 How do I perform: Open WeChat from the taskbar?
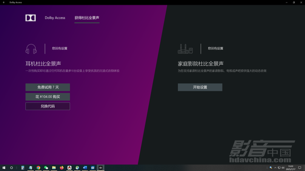click(x=46, y=168)
